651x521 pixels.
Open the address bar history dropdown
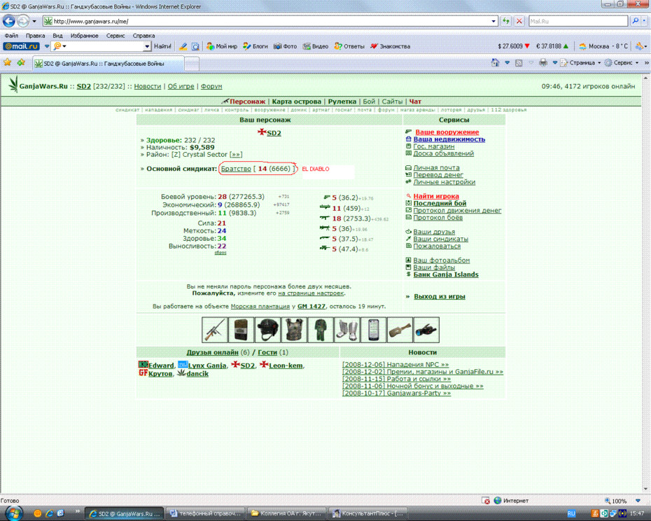493,21
